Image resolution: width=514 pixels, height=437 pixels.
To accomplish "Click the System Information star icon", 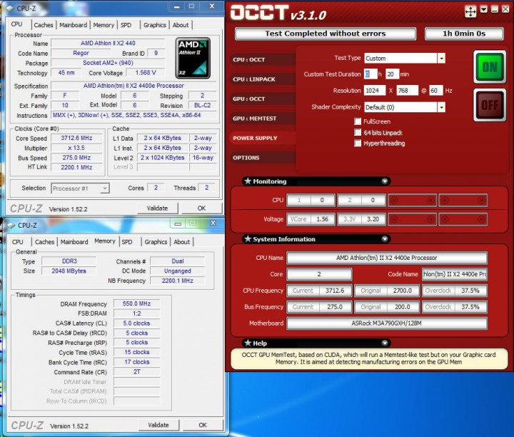I will point(248,238).
